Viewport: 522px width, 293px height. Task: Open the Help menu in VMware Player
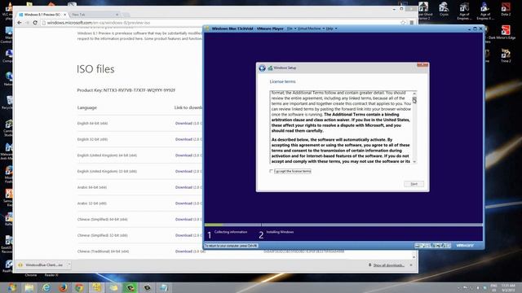click(331, 28)
